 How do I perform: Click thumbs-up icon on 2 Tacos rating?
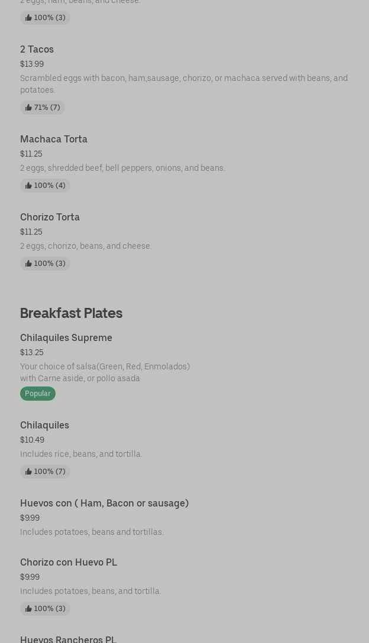tap(28, 108)
